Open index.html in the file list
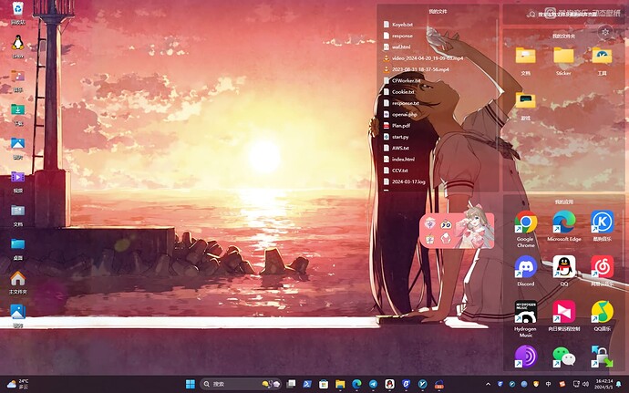This screenshot has width=629, height=393. coord(399,160)
